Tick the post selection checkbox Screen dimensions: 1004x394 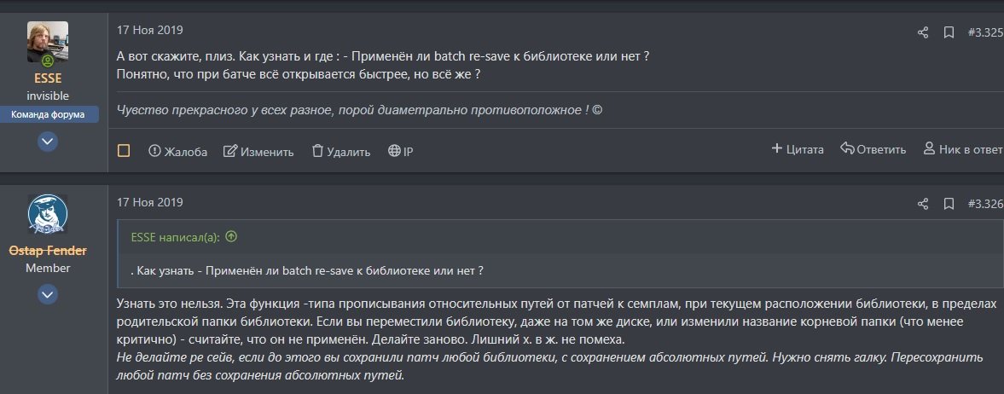coord(124,151)
